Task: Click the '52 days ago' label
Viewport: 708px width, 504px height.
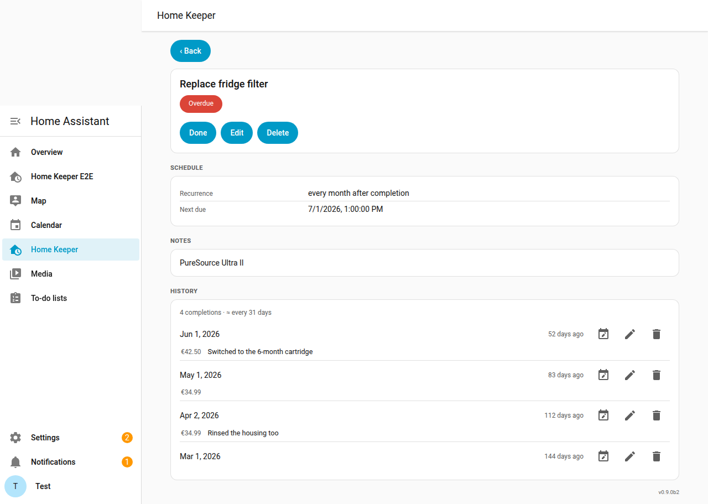Action: (566, 334)
